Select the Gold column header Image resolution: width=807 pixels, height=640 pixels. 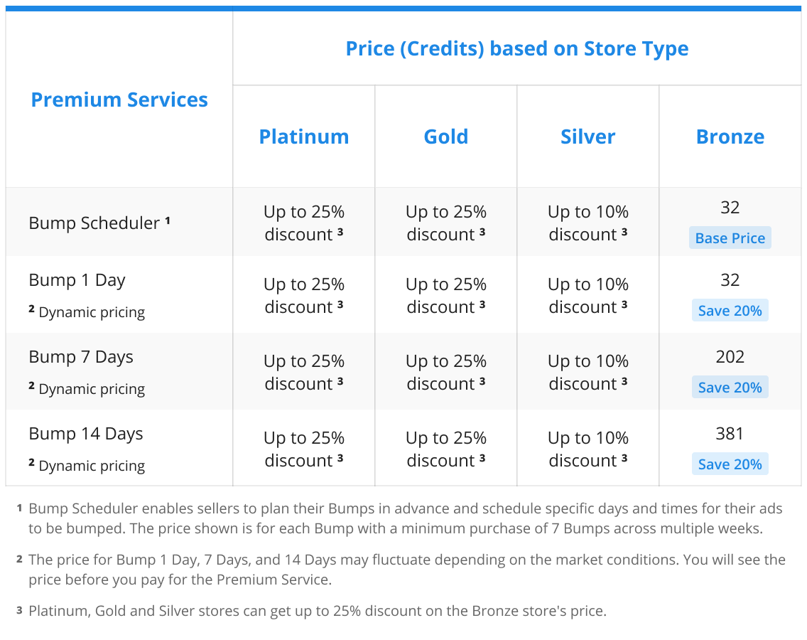pyautogui.click(x=446, y=137)
